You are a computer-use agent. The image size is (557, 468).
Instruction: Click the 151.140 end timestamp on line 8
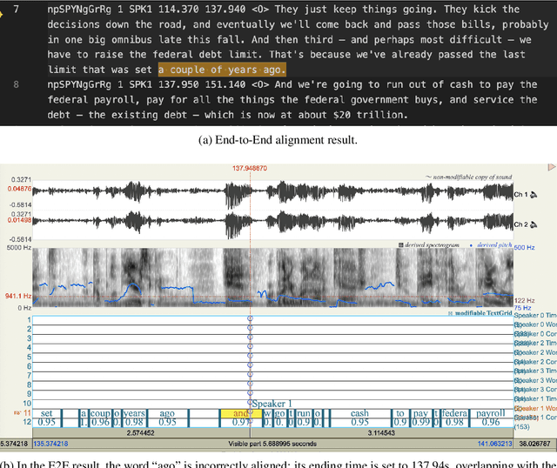point(225,84)
